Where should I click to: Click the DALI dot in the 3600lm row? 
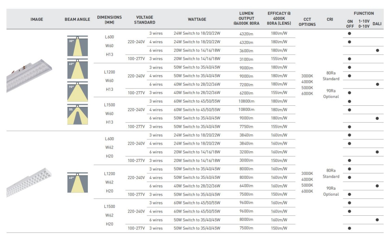coord(377,50)
